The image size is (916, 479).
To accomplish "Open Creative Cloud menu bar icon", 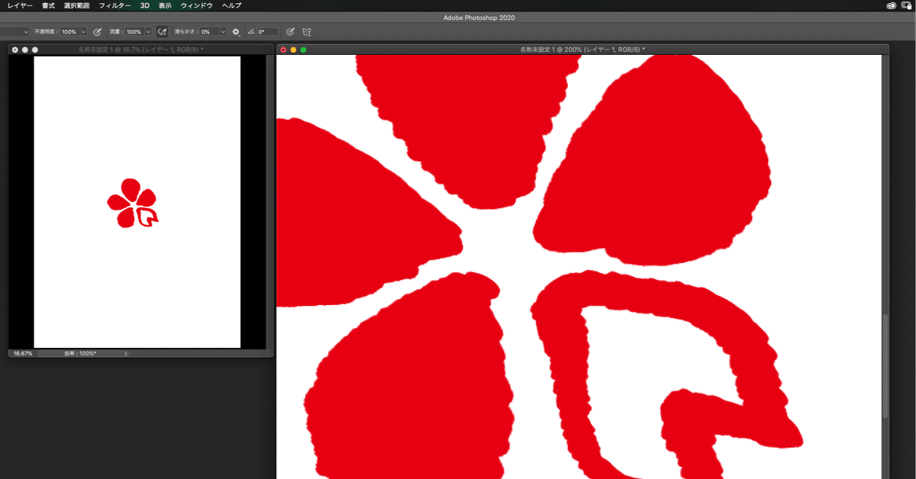I will pyautogui.click(x=890, y=5).
